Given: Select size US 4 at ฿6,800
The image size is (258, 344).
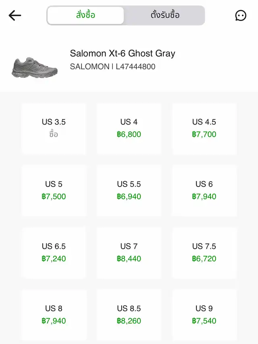Looking at the screenshot, I should pyautogui.click(x=129, y=128).
